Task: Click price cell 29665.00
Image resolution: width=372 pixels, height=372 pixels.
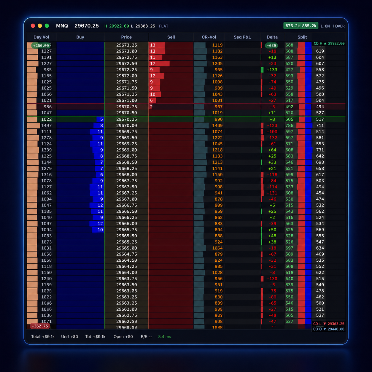Action: pos(127,248)
